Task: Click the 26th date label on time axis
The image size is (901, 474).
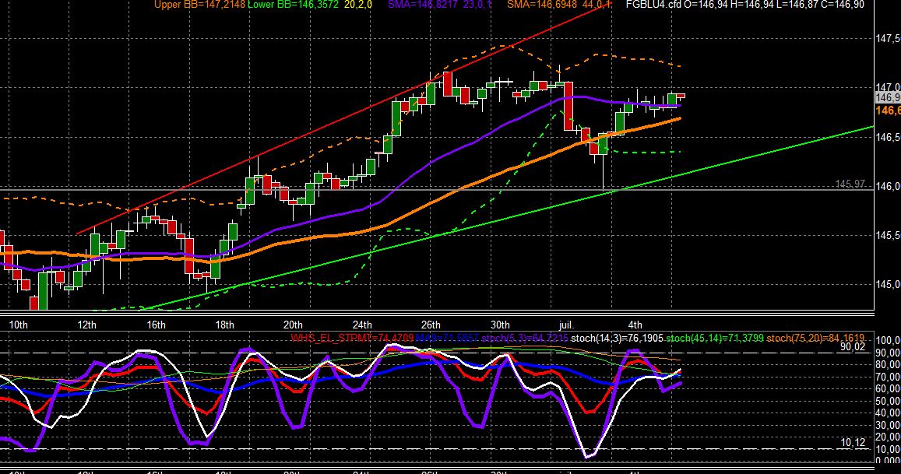Action: 431,325
